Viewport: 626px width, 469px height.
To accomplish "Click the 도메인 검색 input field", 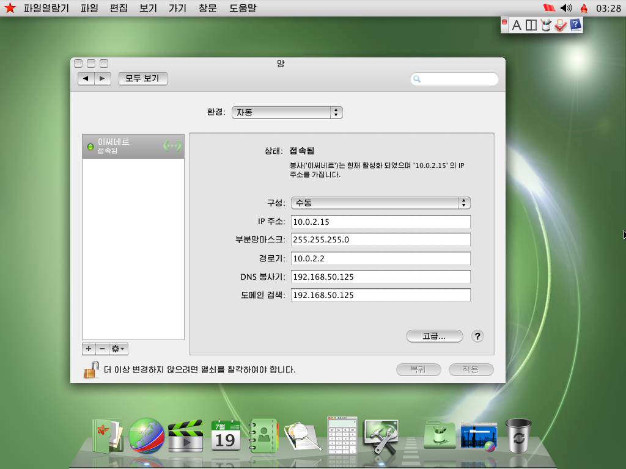I will coord(380,295).
